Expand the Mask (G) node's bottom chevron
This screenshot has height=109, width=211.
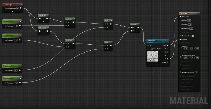(44, 34)
